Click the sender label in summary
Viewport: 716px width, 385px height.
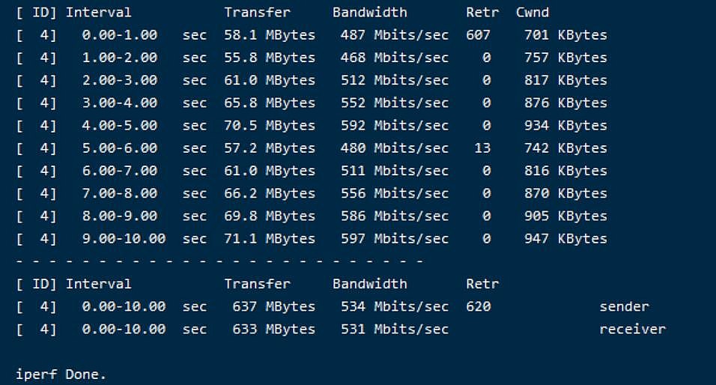pos(624,306)
